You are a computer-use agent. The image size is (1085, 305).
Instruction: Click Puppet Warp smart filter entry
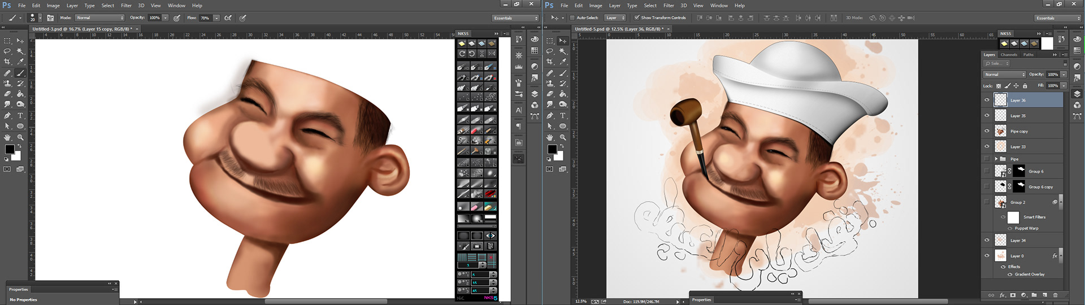point(1026,228)
